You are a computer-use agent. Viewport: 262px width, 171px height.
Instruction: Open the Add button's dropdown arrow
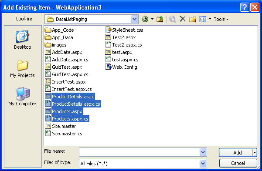point(255,152)
